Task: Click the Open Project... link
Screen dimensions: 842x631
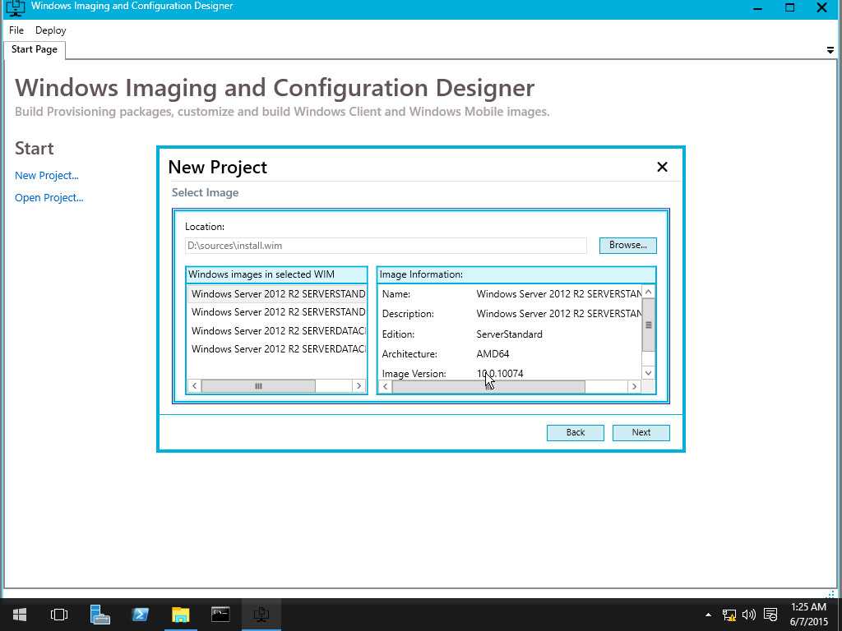Action: pyautogui.click(x=49, y=198)
